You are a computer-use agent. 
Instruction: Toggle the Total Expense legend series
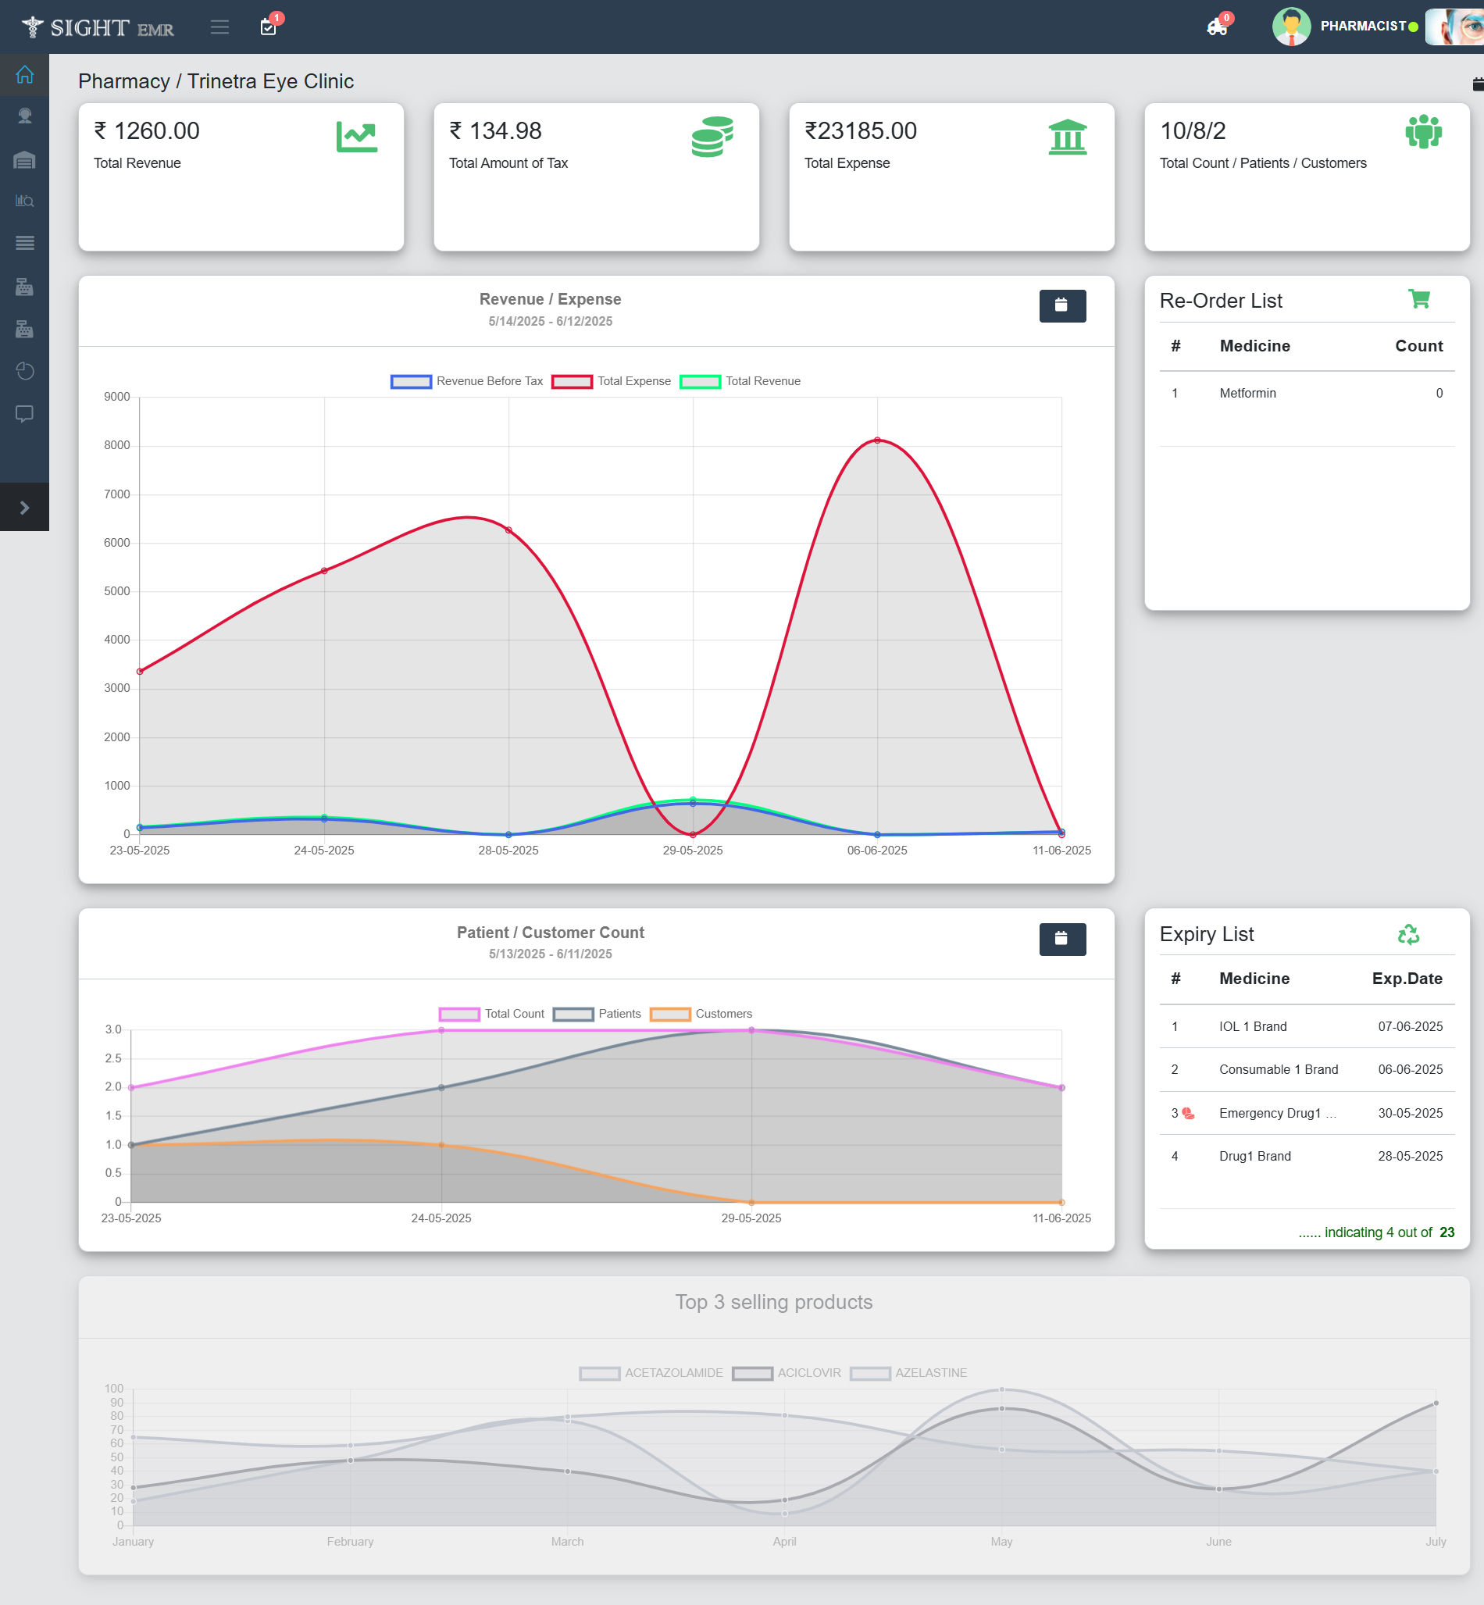pyautogui.click(x=572, y=381)
